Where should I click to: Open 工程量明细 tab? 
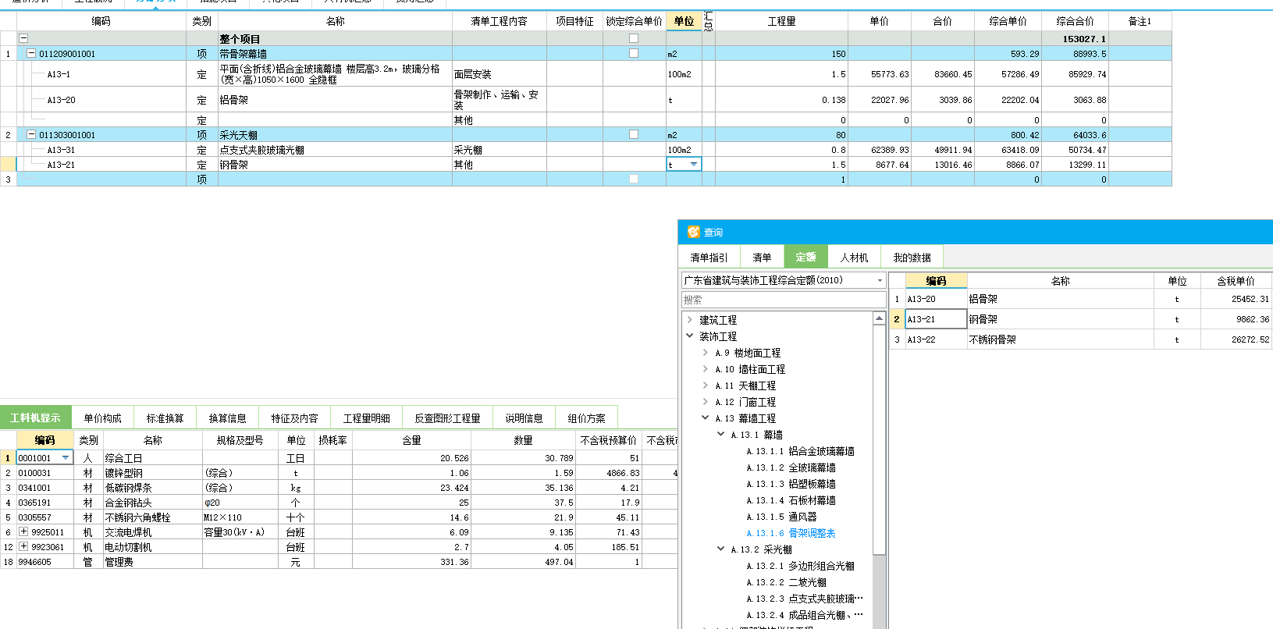point(366,418)
